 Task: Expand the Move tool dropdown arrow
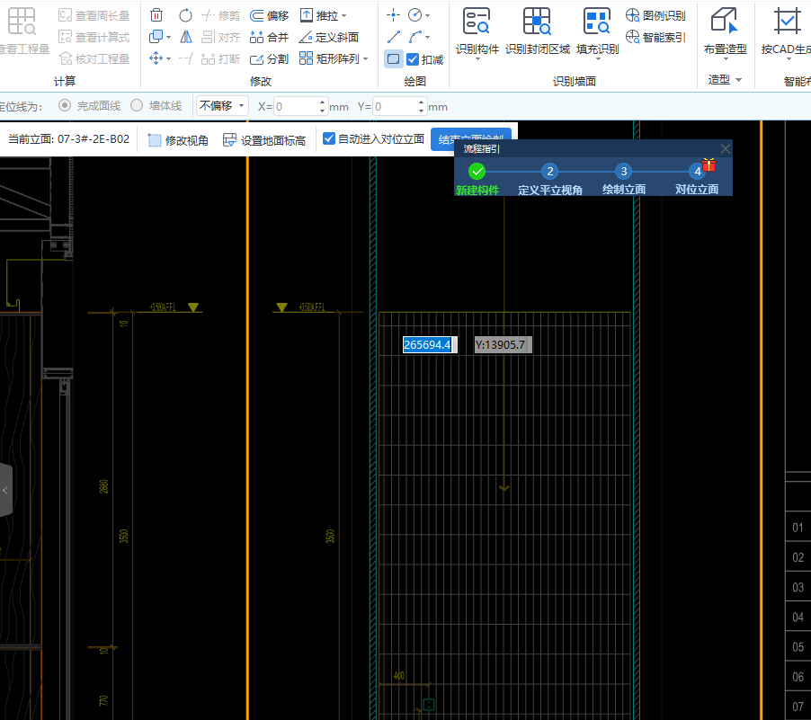pyautogui.click(x=169, y=59)
